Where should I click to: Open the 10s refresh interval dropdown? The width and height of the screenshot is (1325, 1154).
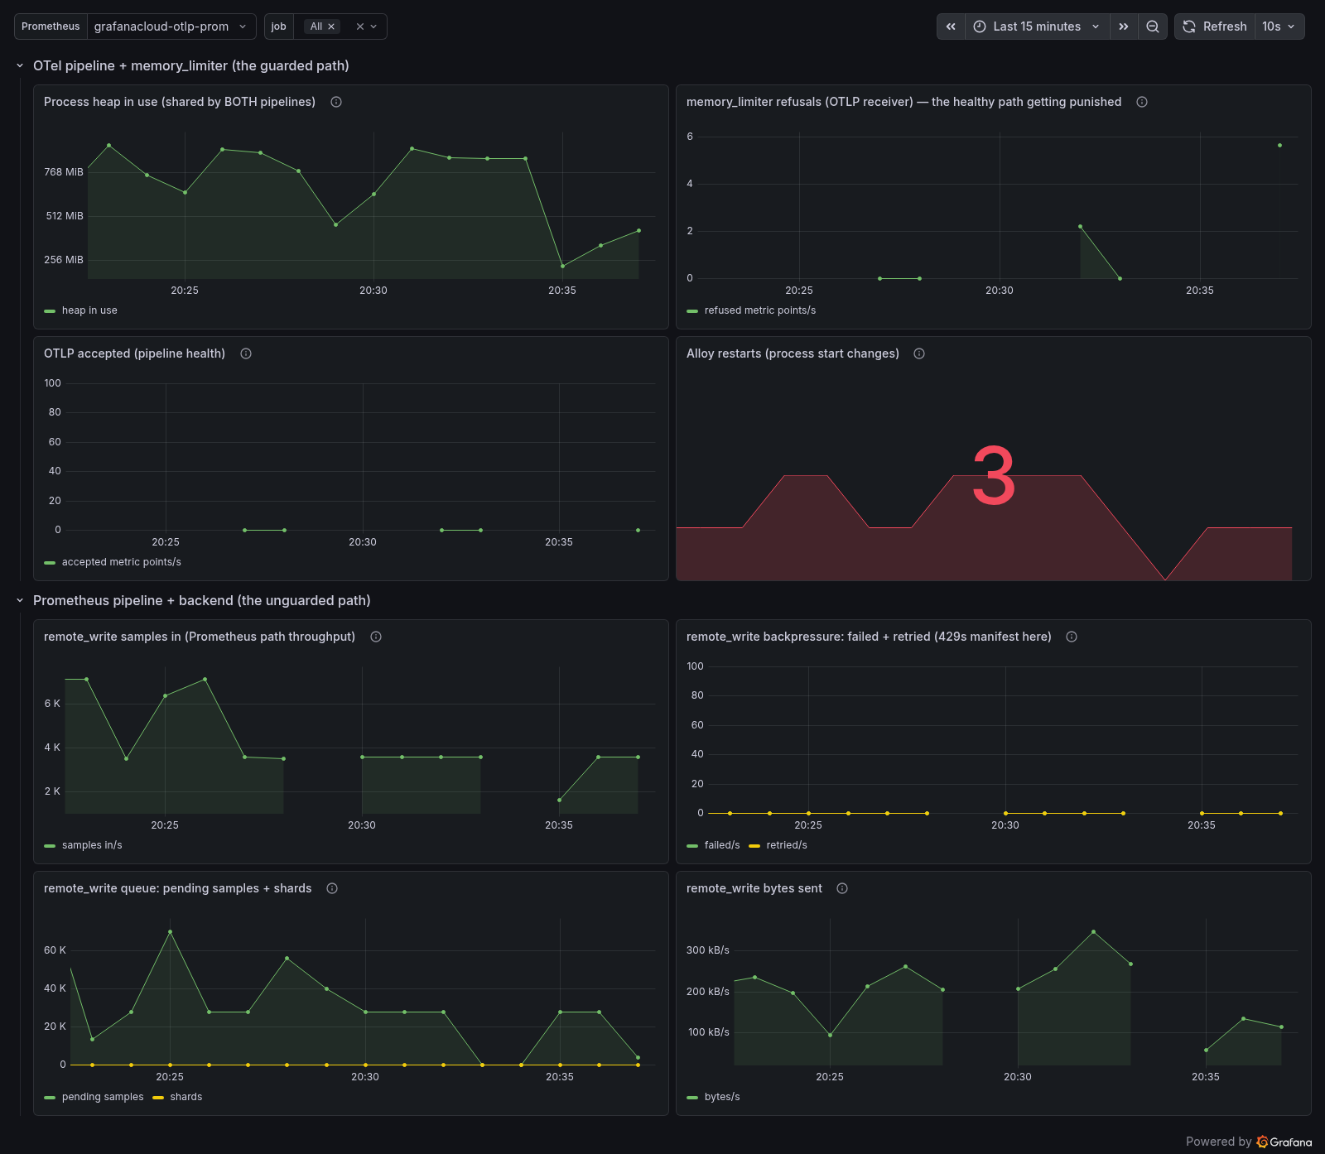1279,26
